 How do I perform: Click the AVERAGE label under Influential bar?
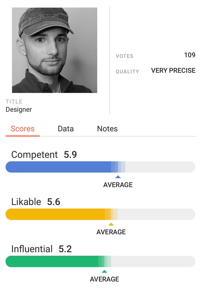coord(104,279)
